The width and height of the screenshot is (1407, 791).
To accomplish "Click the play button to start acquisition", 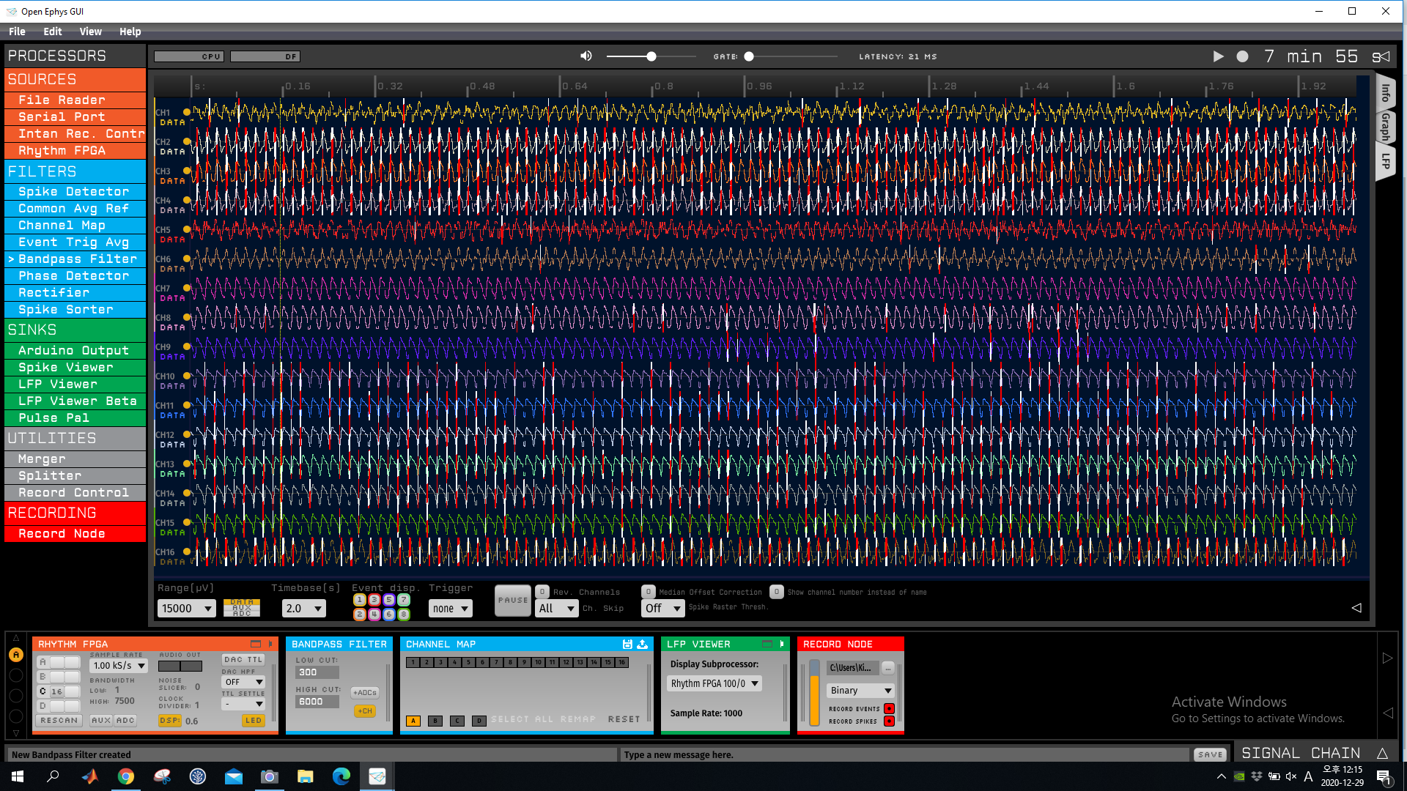I will click(x=1219, y=56).
